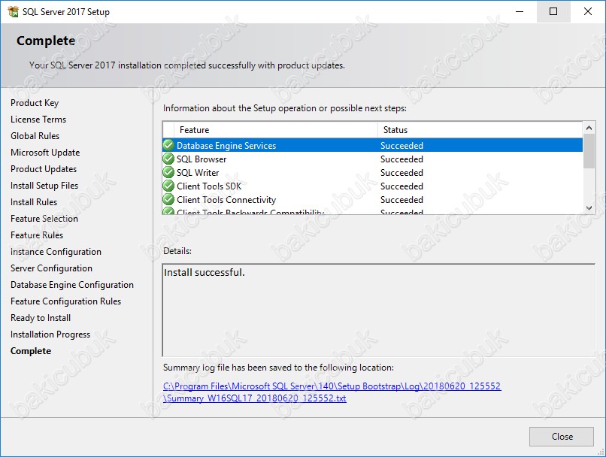606x457 pixels.
Task: Click the Product Updates step
Action: coord(44,169)
